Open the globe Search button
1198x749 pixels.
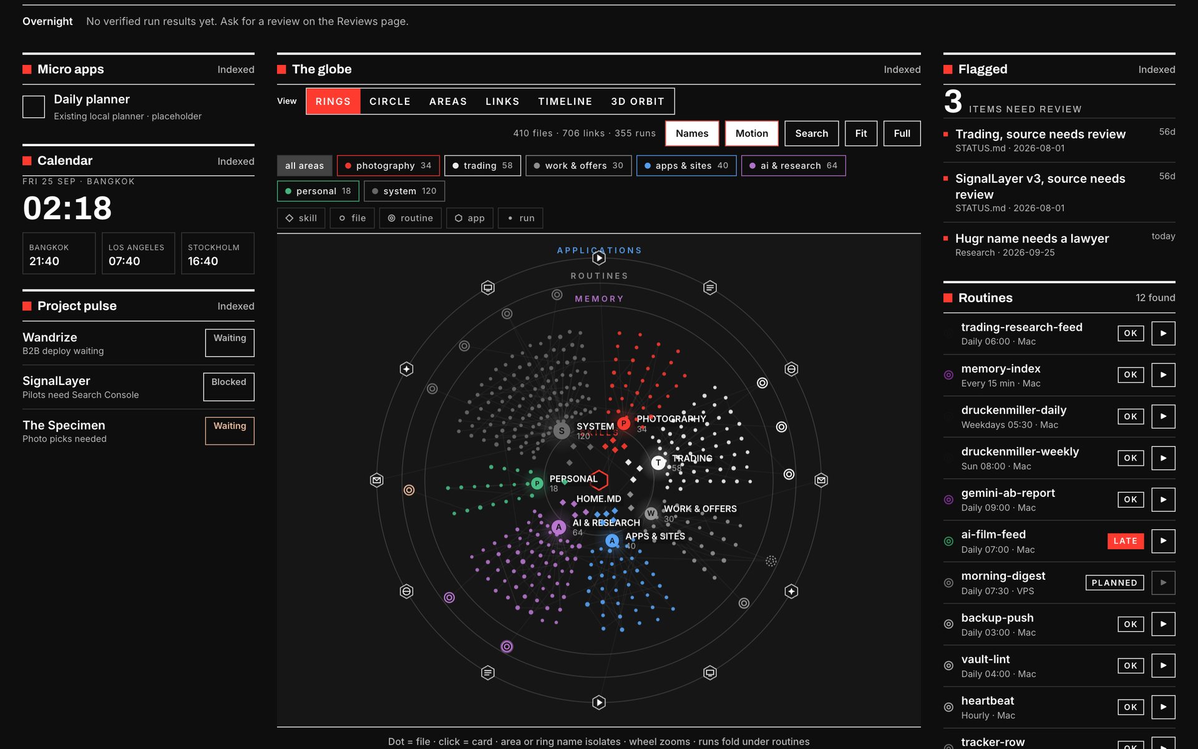pos(812,134)
